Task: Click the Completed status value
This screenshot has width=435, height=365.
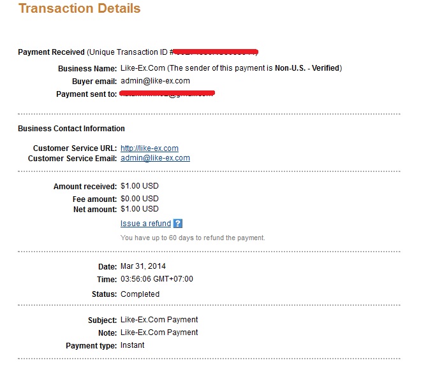Action: [140, 294]
